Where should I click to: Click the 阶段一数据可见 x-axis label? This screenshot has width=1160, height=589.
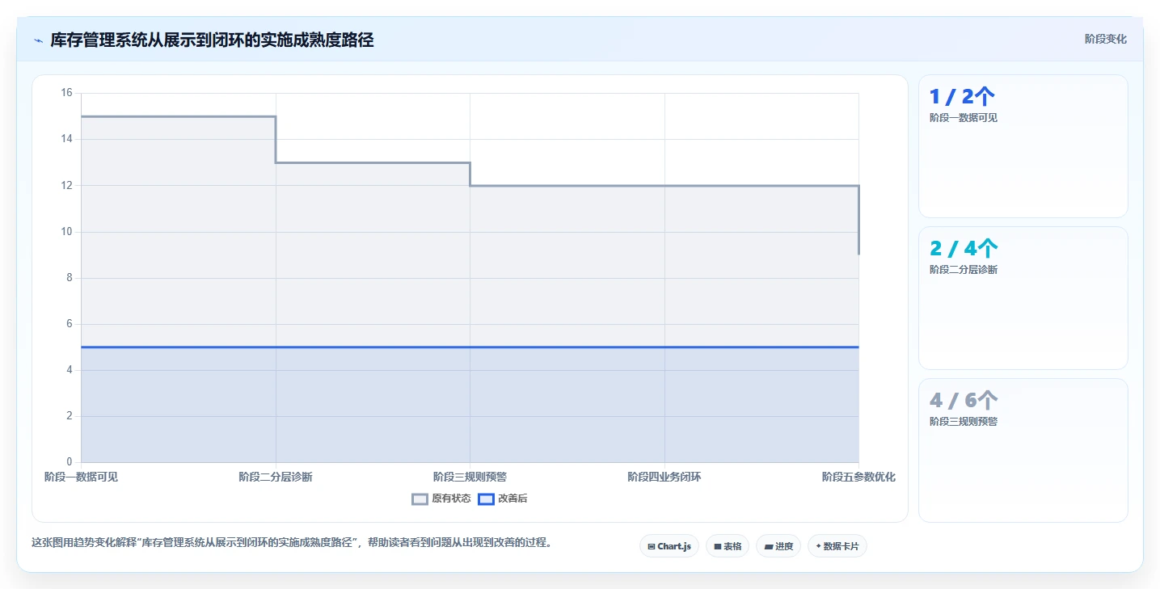(81, 477)
